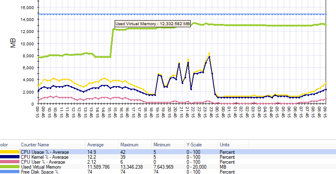336x174 pixels.
Task: Click the yellow CPU Usage color swatch
Action: click(x=8, y=152)
